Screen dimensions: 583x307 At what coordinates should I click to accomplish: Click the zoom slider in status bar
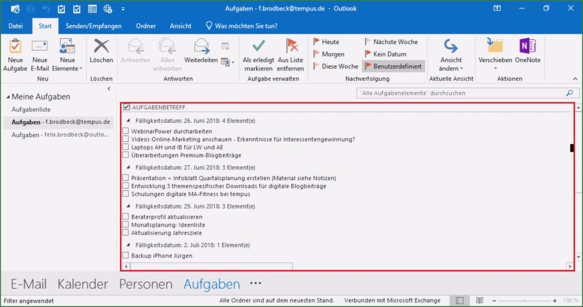tap(525, 301)
